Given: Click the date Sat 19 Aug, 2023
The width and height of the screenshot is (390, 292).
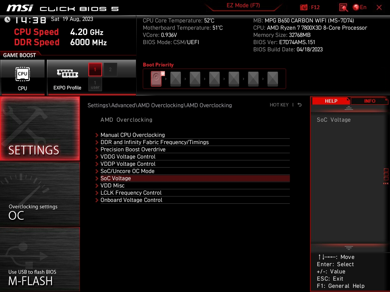Looking at the screenshot, I should point(72,19).
